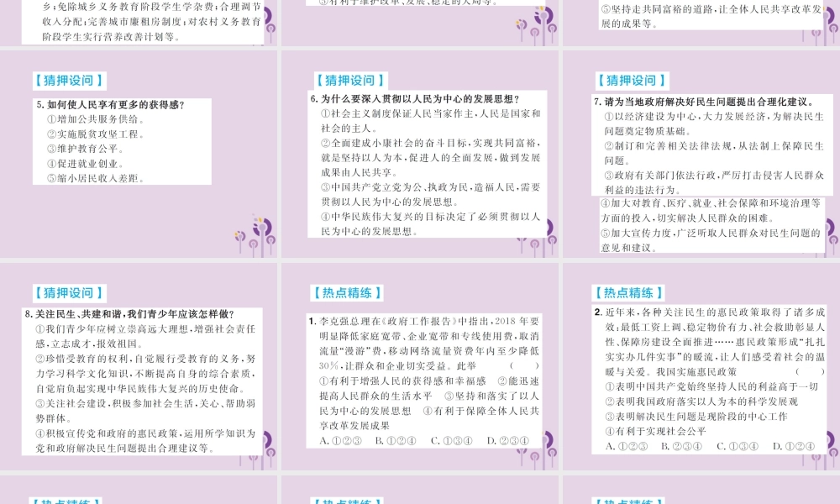Click the 猜押设问 header above question 7

pyautogui.click(x=631, y=81)
